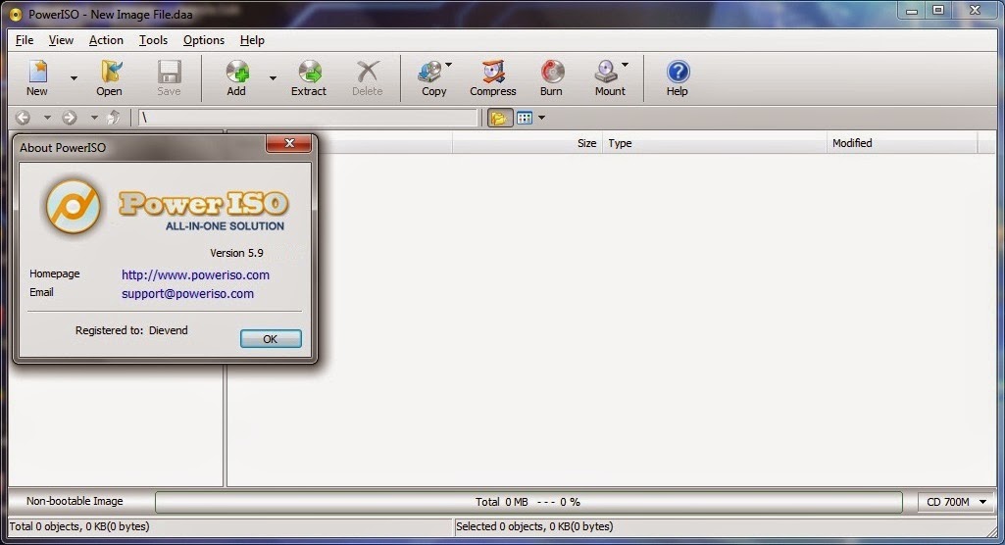This screenshot has width=1005, height=545.
Task: Click OK in About PowerISO dialog
Action: pyautogui.click(x=271, y=339)
